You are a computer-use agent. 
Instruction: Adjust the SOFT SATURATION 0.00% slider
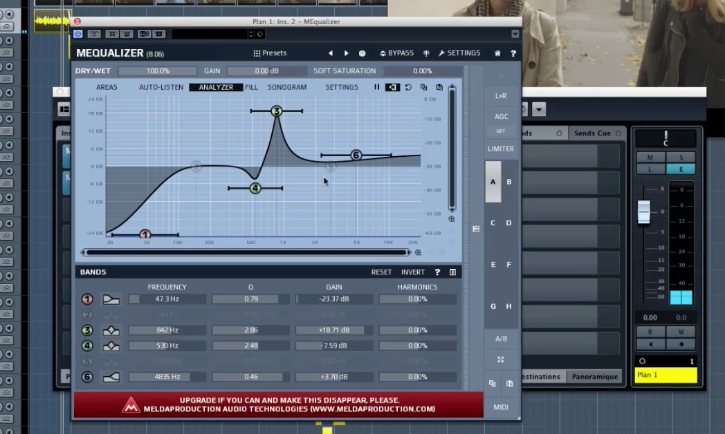click(423, 71)
